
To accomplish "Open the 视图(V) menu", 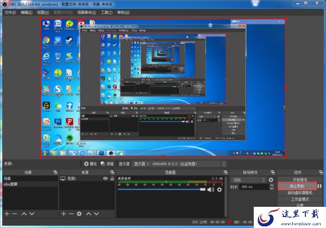I will point(43,12).
